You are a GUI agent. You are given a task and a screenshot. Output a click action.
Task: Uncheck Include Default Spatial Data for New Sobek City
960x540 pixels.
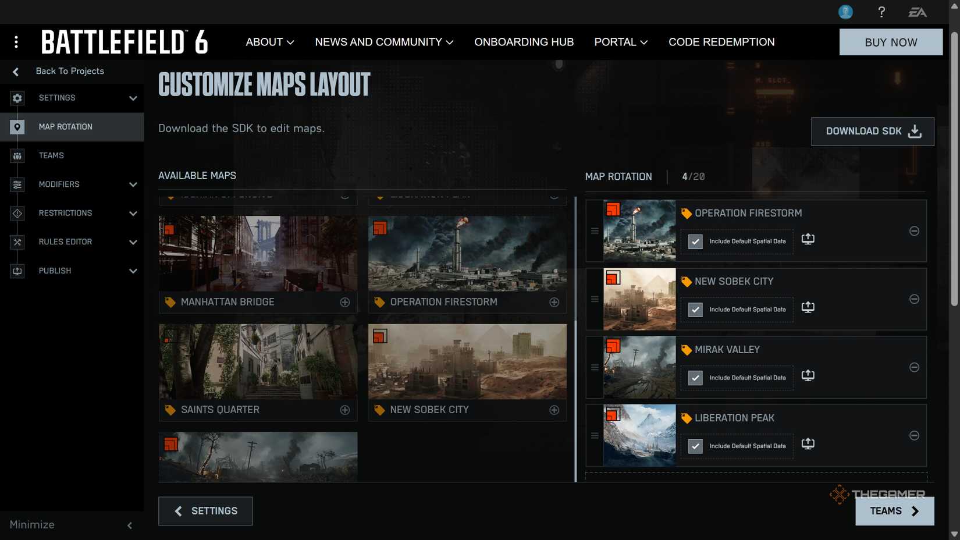point(695,310)
